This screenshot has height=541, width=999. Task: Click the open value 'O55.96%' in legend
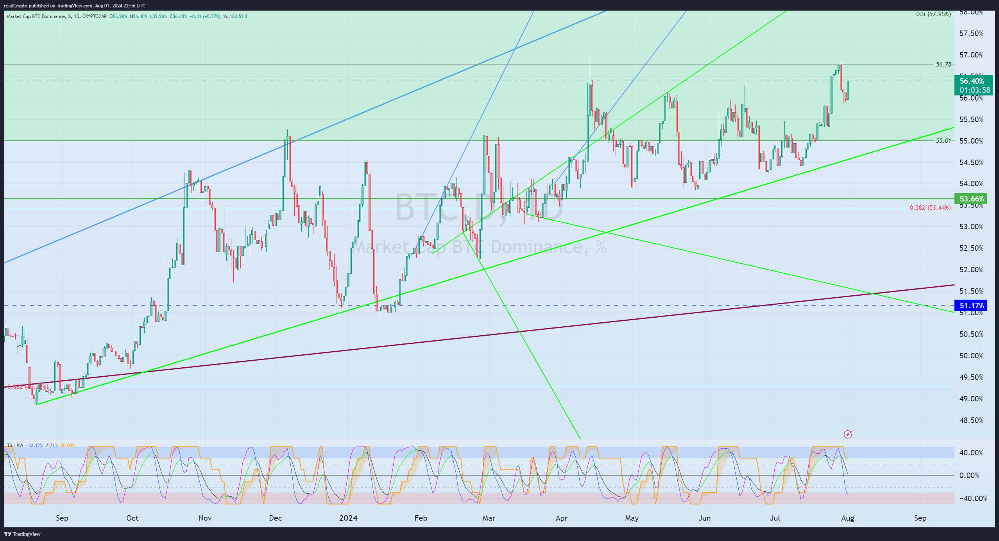click(118, 16)
